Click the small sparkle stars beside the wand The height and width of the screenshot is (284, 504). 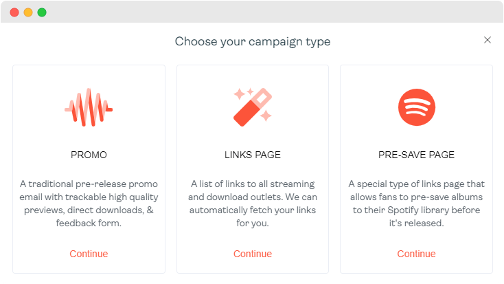tap(243, 94)
